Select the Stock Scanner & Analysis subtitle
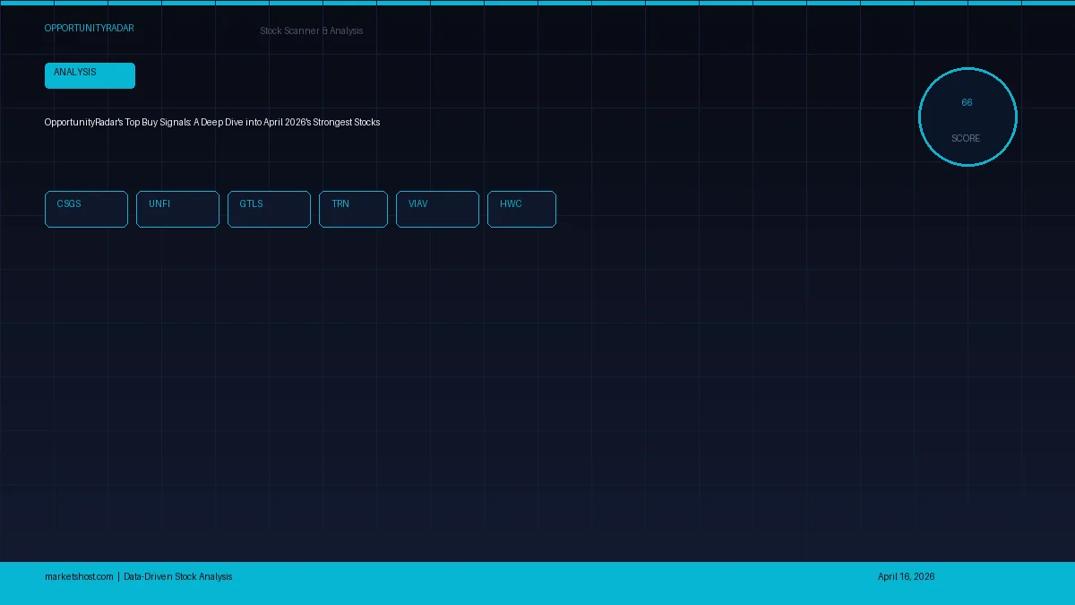Screen dimensions: 1075x605 [311, 30]
